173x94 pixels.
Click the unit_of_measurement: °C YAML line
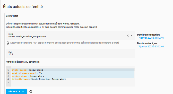click(73, 73)
